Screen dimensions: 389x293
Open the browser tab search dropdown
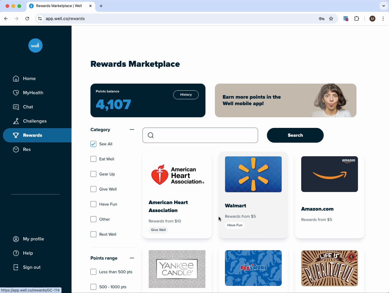pyautogui.click(x=383, y=6)
